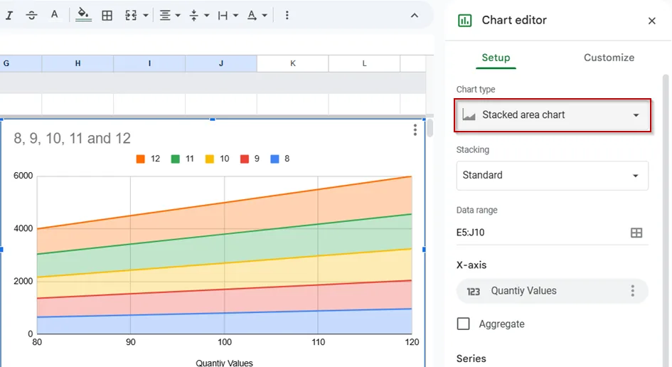Expand the horizontal align dropdown arrow

[x=178, y=16]
